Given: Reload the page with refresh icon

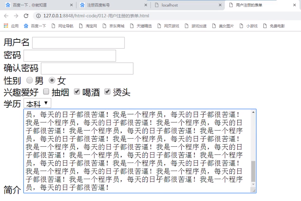Looking at the screenshot, I should (26, 16).
